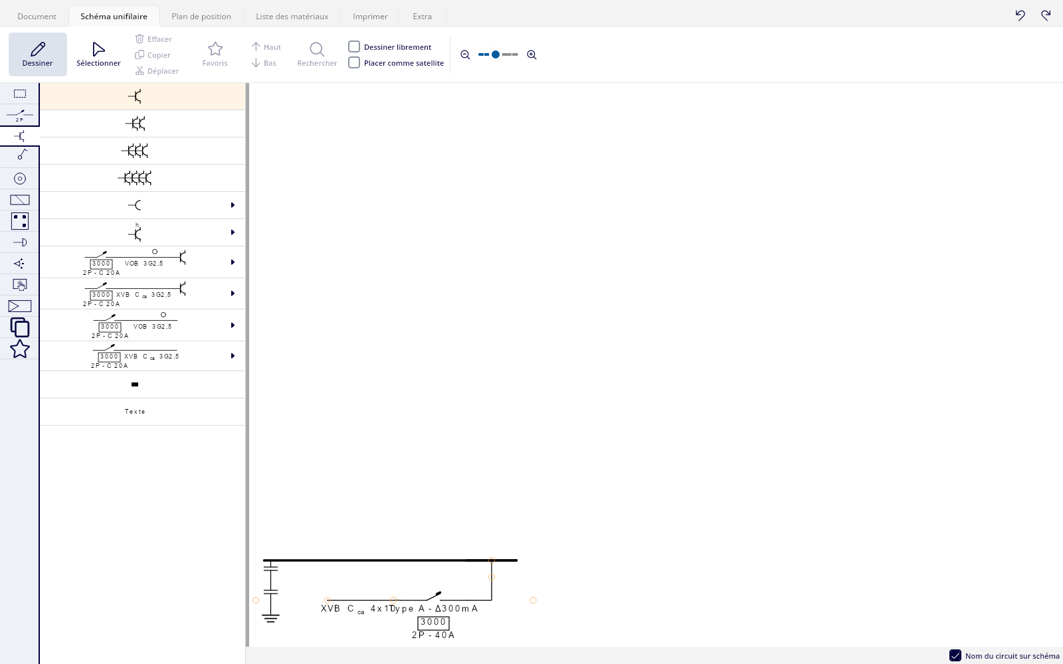Open the Liste des matériaux tab

point(292,16)
